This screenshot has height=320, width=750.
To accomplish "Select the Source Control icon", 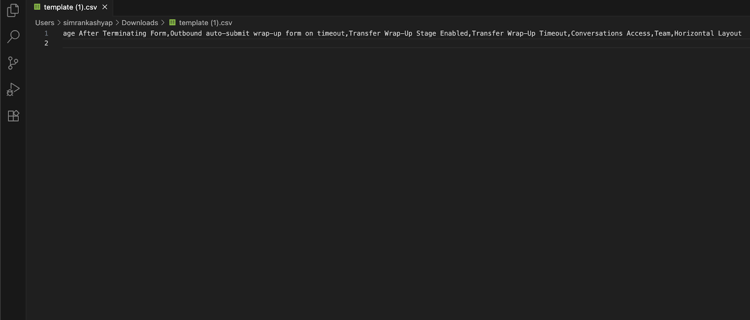I will 13,63.
